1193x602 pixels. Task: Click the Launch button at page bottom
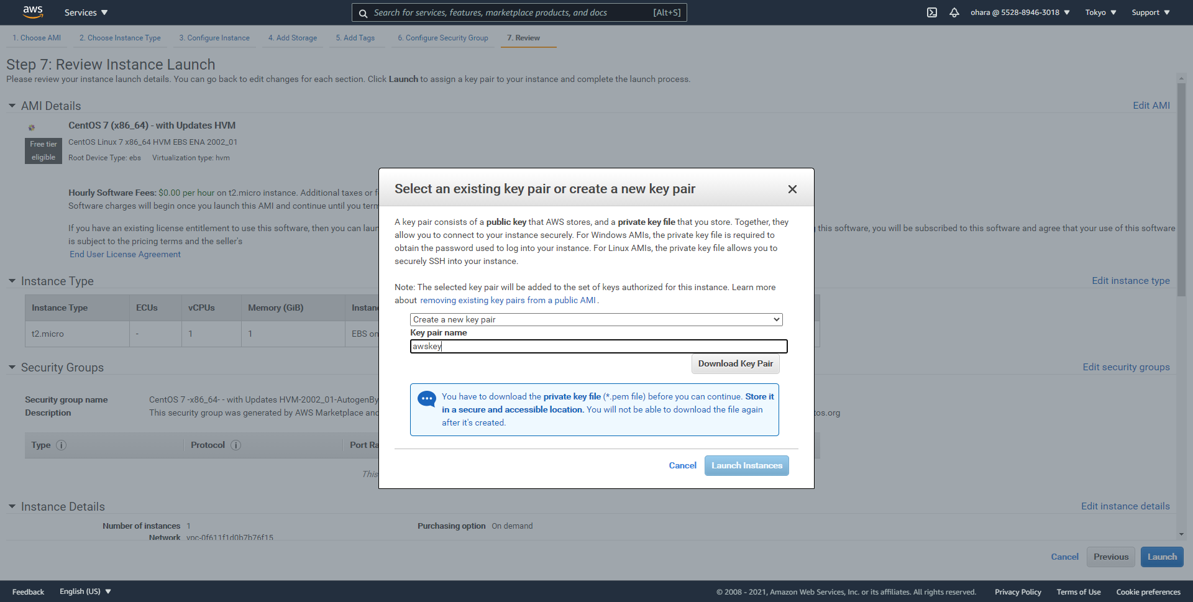[1162, 557]
